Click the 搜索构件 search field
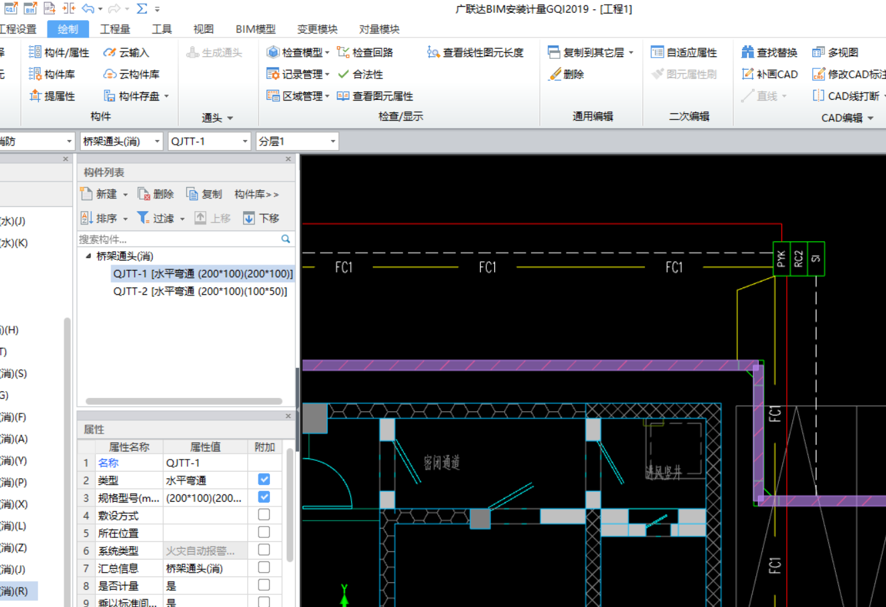 tap(179, 239)
